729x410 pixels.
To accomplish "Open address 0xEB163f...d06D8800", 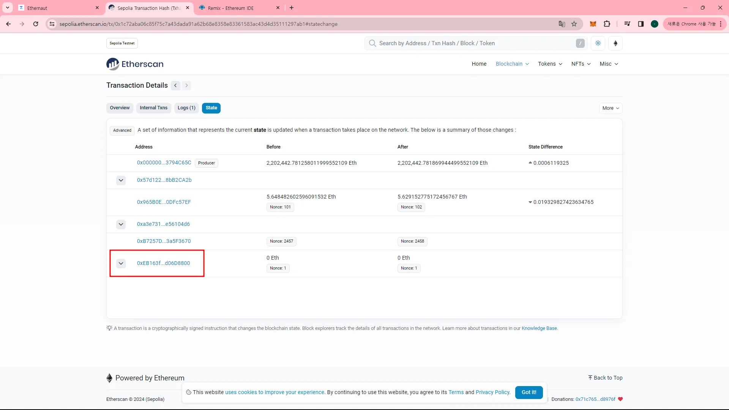I will (x=163, y=263).
